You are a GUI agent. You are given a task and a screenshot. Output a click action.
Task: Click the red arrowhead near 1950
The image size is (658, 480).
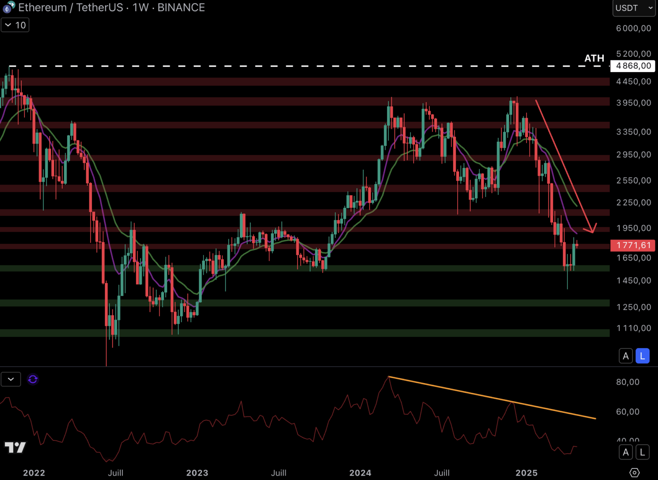[x=592, y=229]
